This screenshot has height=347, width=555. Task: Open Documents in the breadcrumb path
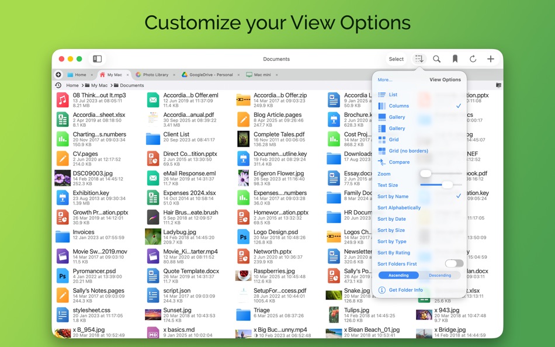[133, 85]
